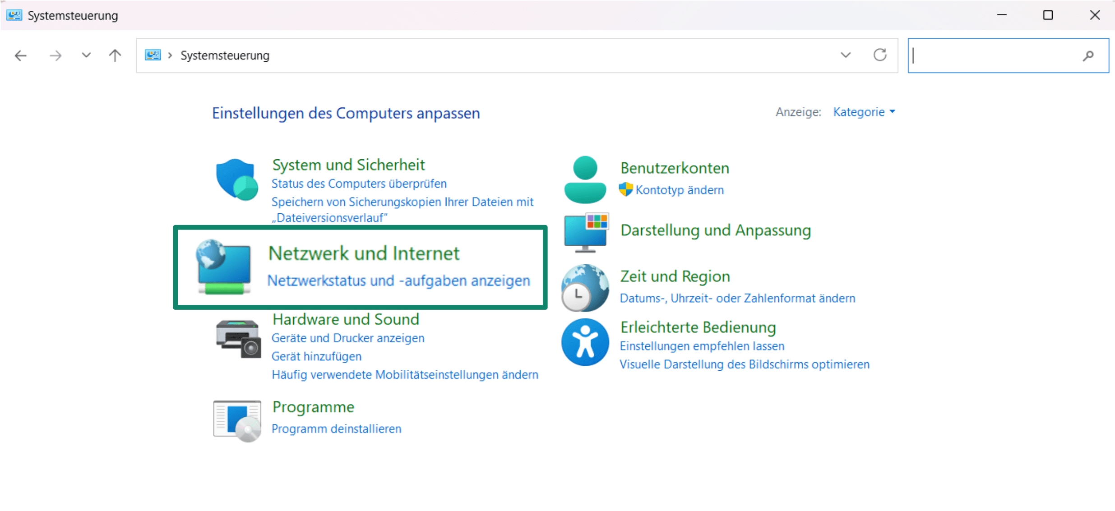
Task: Click the breadcrumb arrow after Systemsteuerung
Action: (x=170, y=55)
